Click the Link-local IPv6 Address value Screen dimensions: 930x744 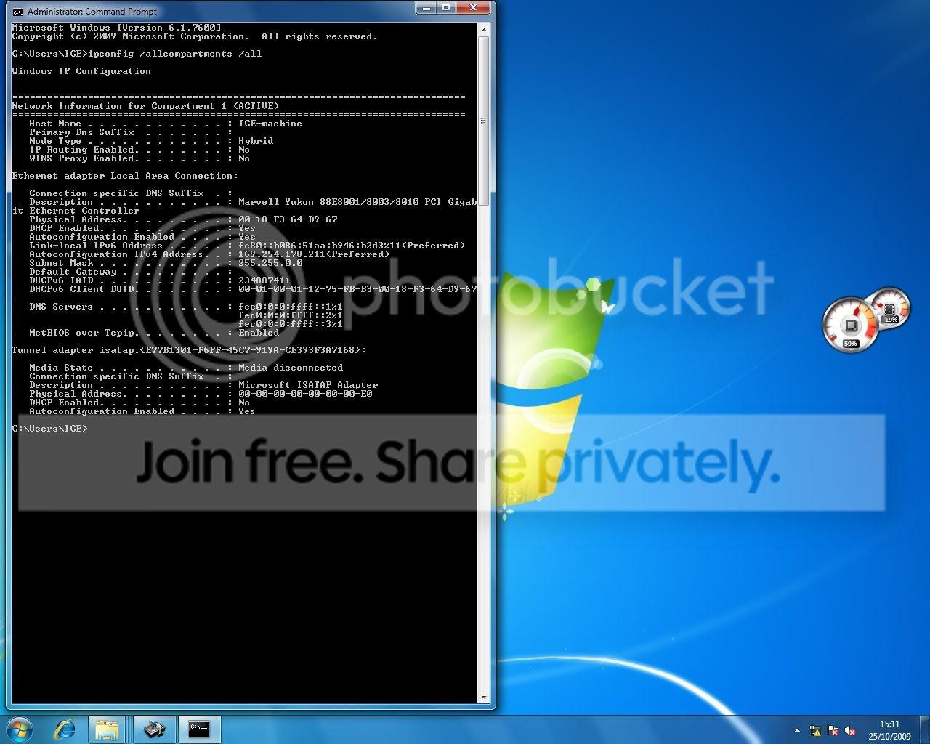pos(352,246)
